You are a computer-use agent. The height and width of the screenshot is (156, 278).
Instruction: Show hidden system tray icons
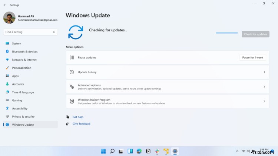(x=237, y=151)
